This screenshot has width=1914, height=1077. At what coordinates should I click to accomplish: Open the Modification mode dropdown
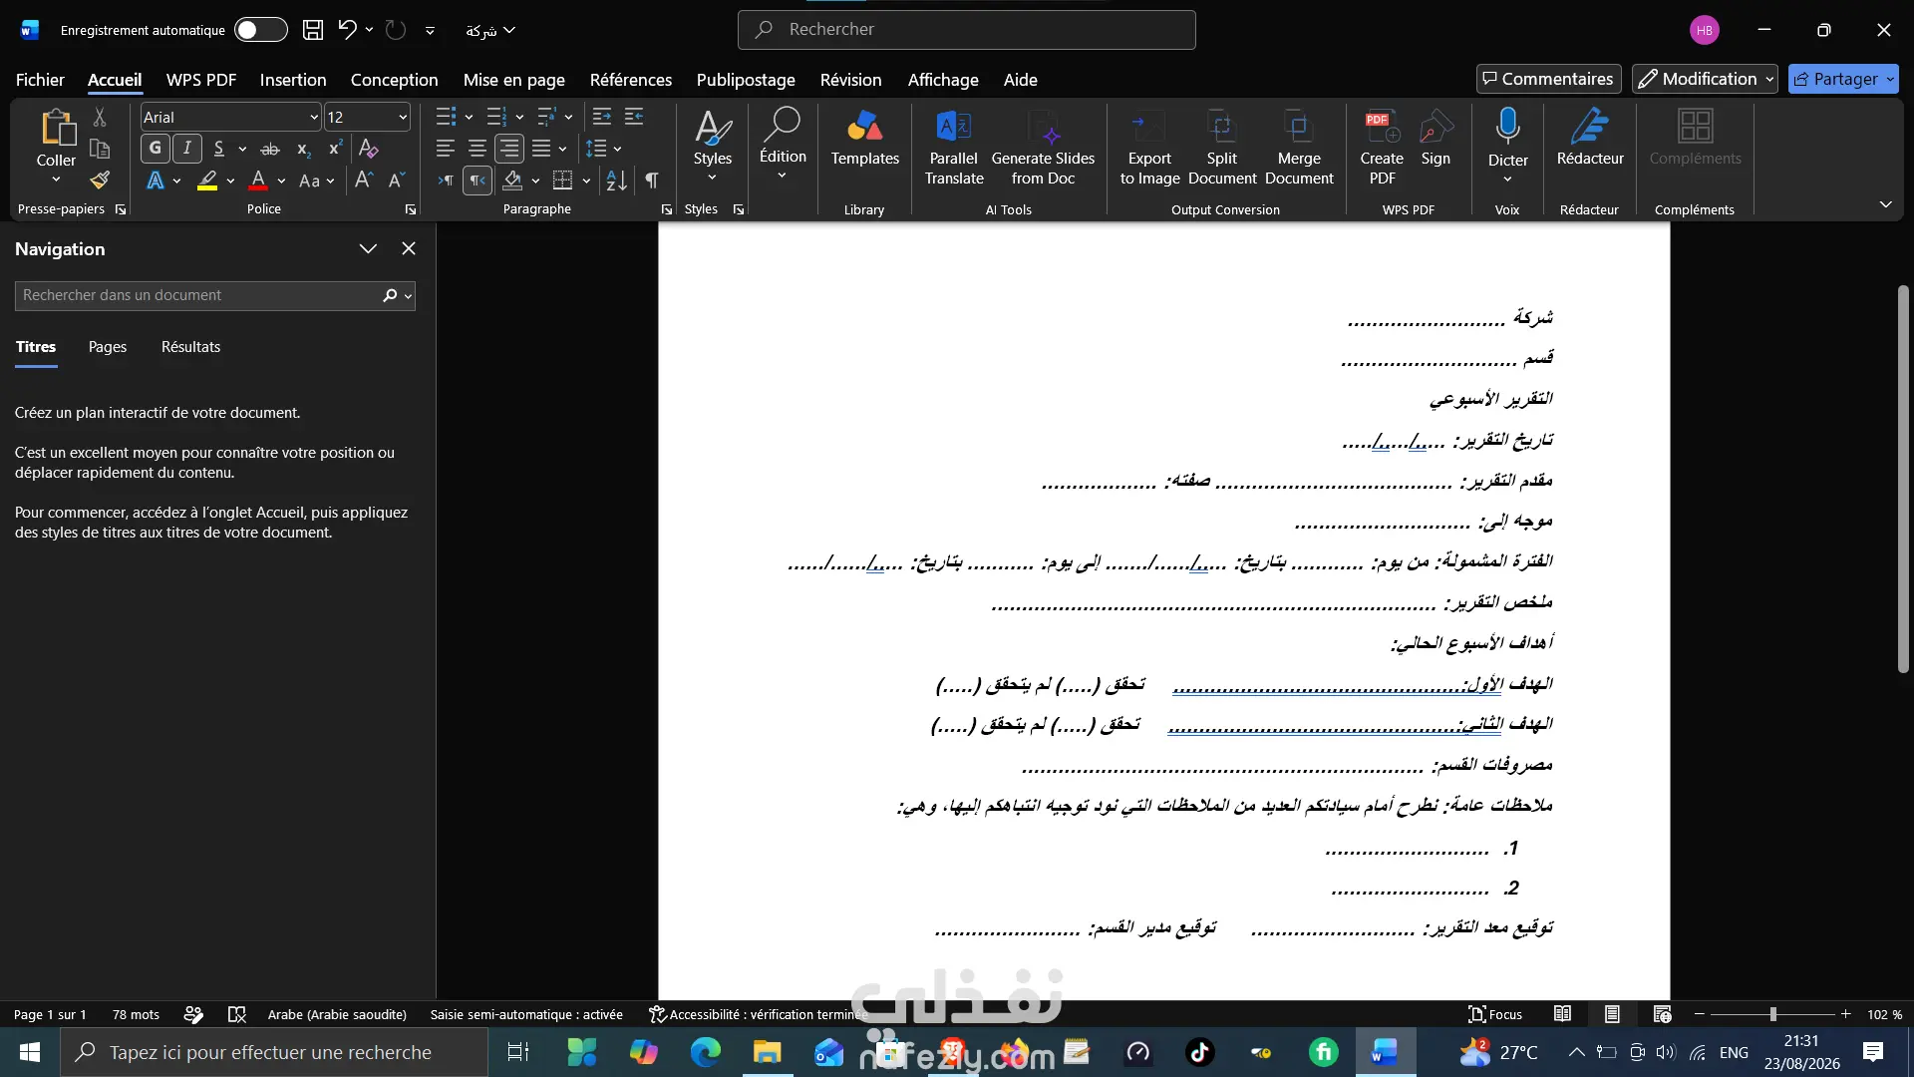(x=1705, y=79)
